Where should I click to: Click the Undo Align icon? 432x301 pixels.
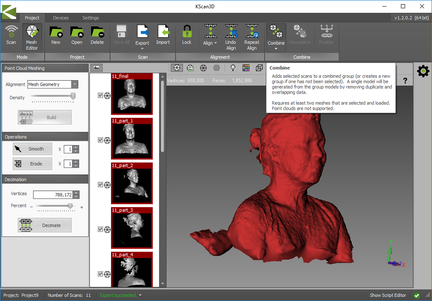coord(231,38)
